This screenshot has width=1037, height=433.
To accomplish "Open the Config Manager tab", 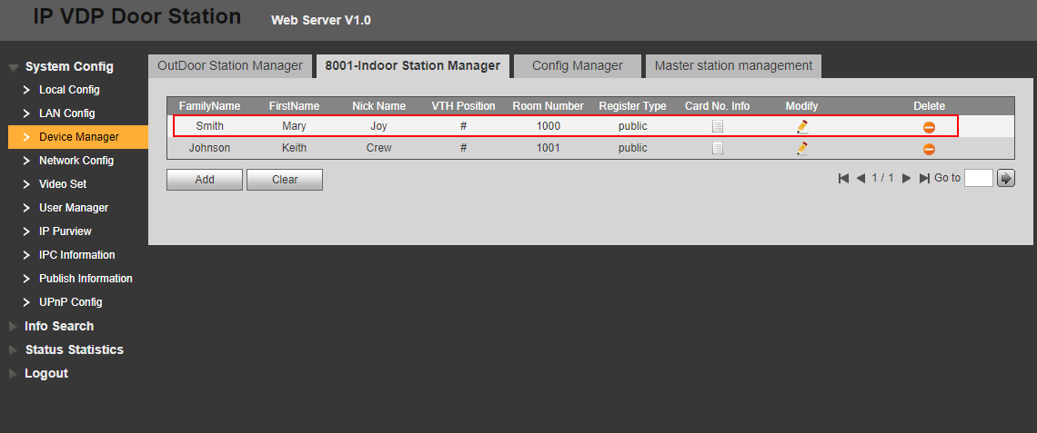I will point(577,65).
